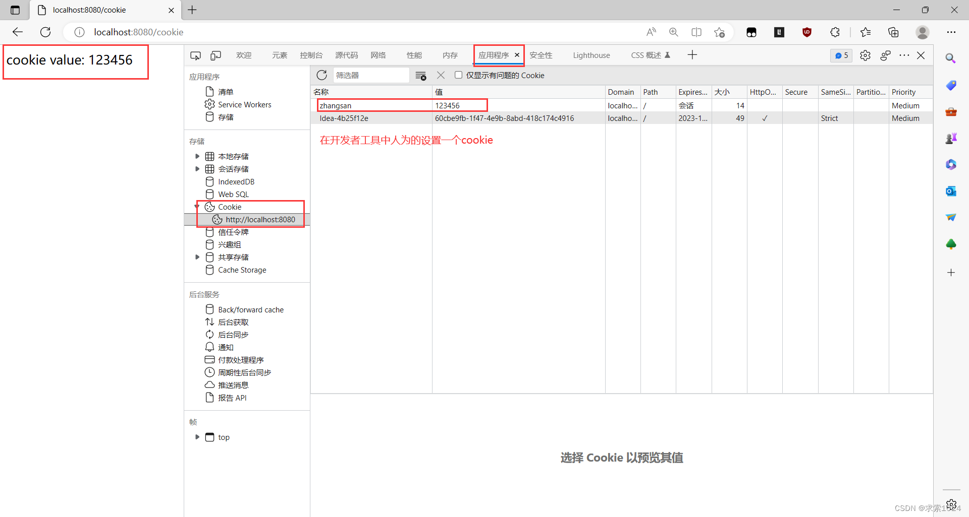This screenshot has height=517, width=969.
Task: Add a sidebar app with plus icon
Action: pyautogui.click(x=951, y=273)
